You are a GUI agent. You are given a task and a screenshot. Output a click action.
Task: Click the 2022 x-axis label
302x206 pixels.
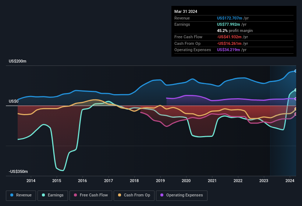pyautogui.click(x=238, y=181)
